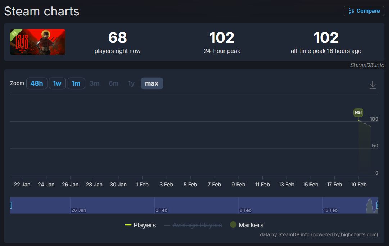This screenshot has height=246, width=389.
Task: Open the SteamDB.info credit link
Action: pyautogui.click(x=367, y=65)
